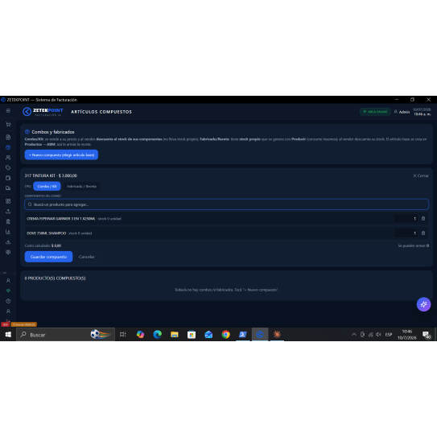Click the ZetekPoint logo in the header
437x437 pixels.
click(43, 112)
